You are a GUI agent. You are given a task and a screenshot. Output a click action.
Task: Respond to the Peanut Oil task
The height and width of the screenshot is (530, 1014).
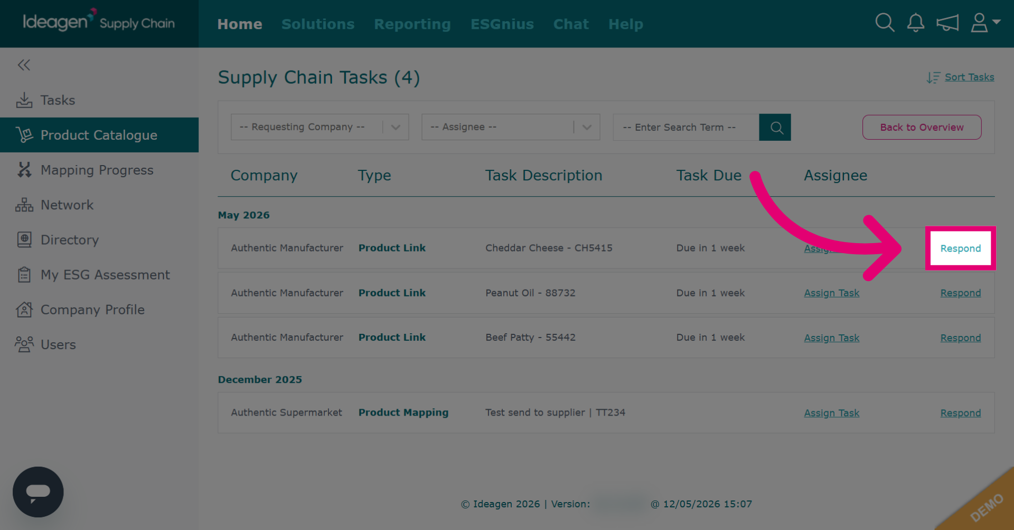tap(961, 293)
